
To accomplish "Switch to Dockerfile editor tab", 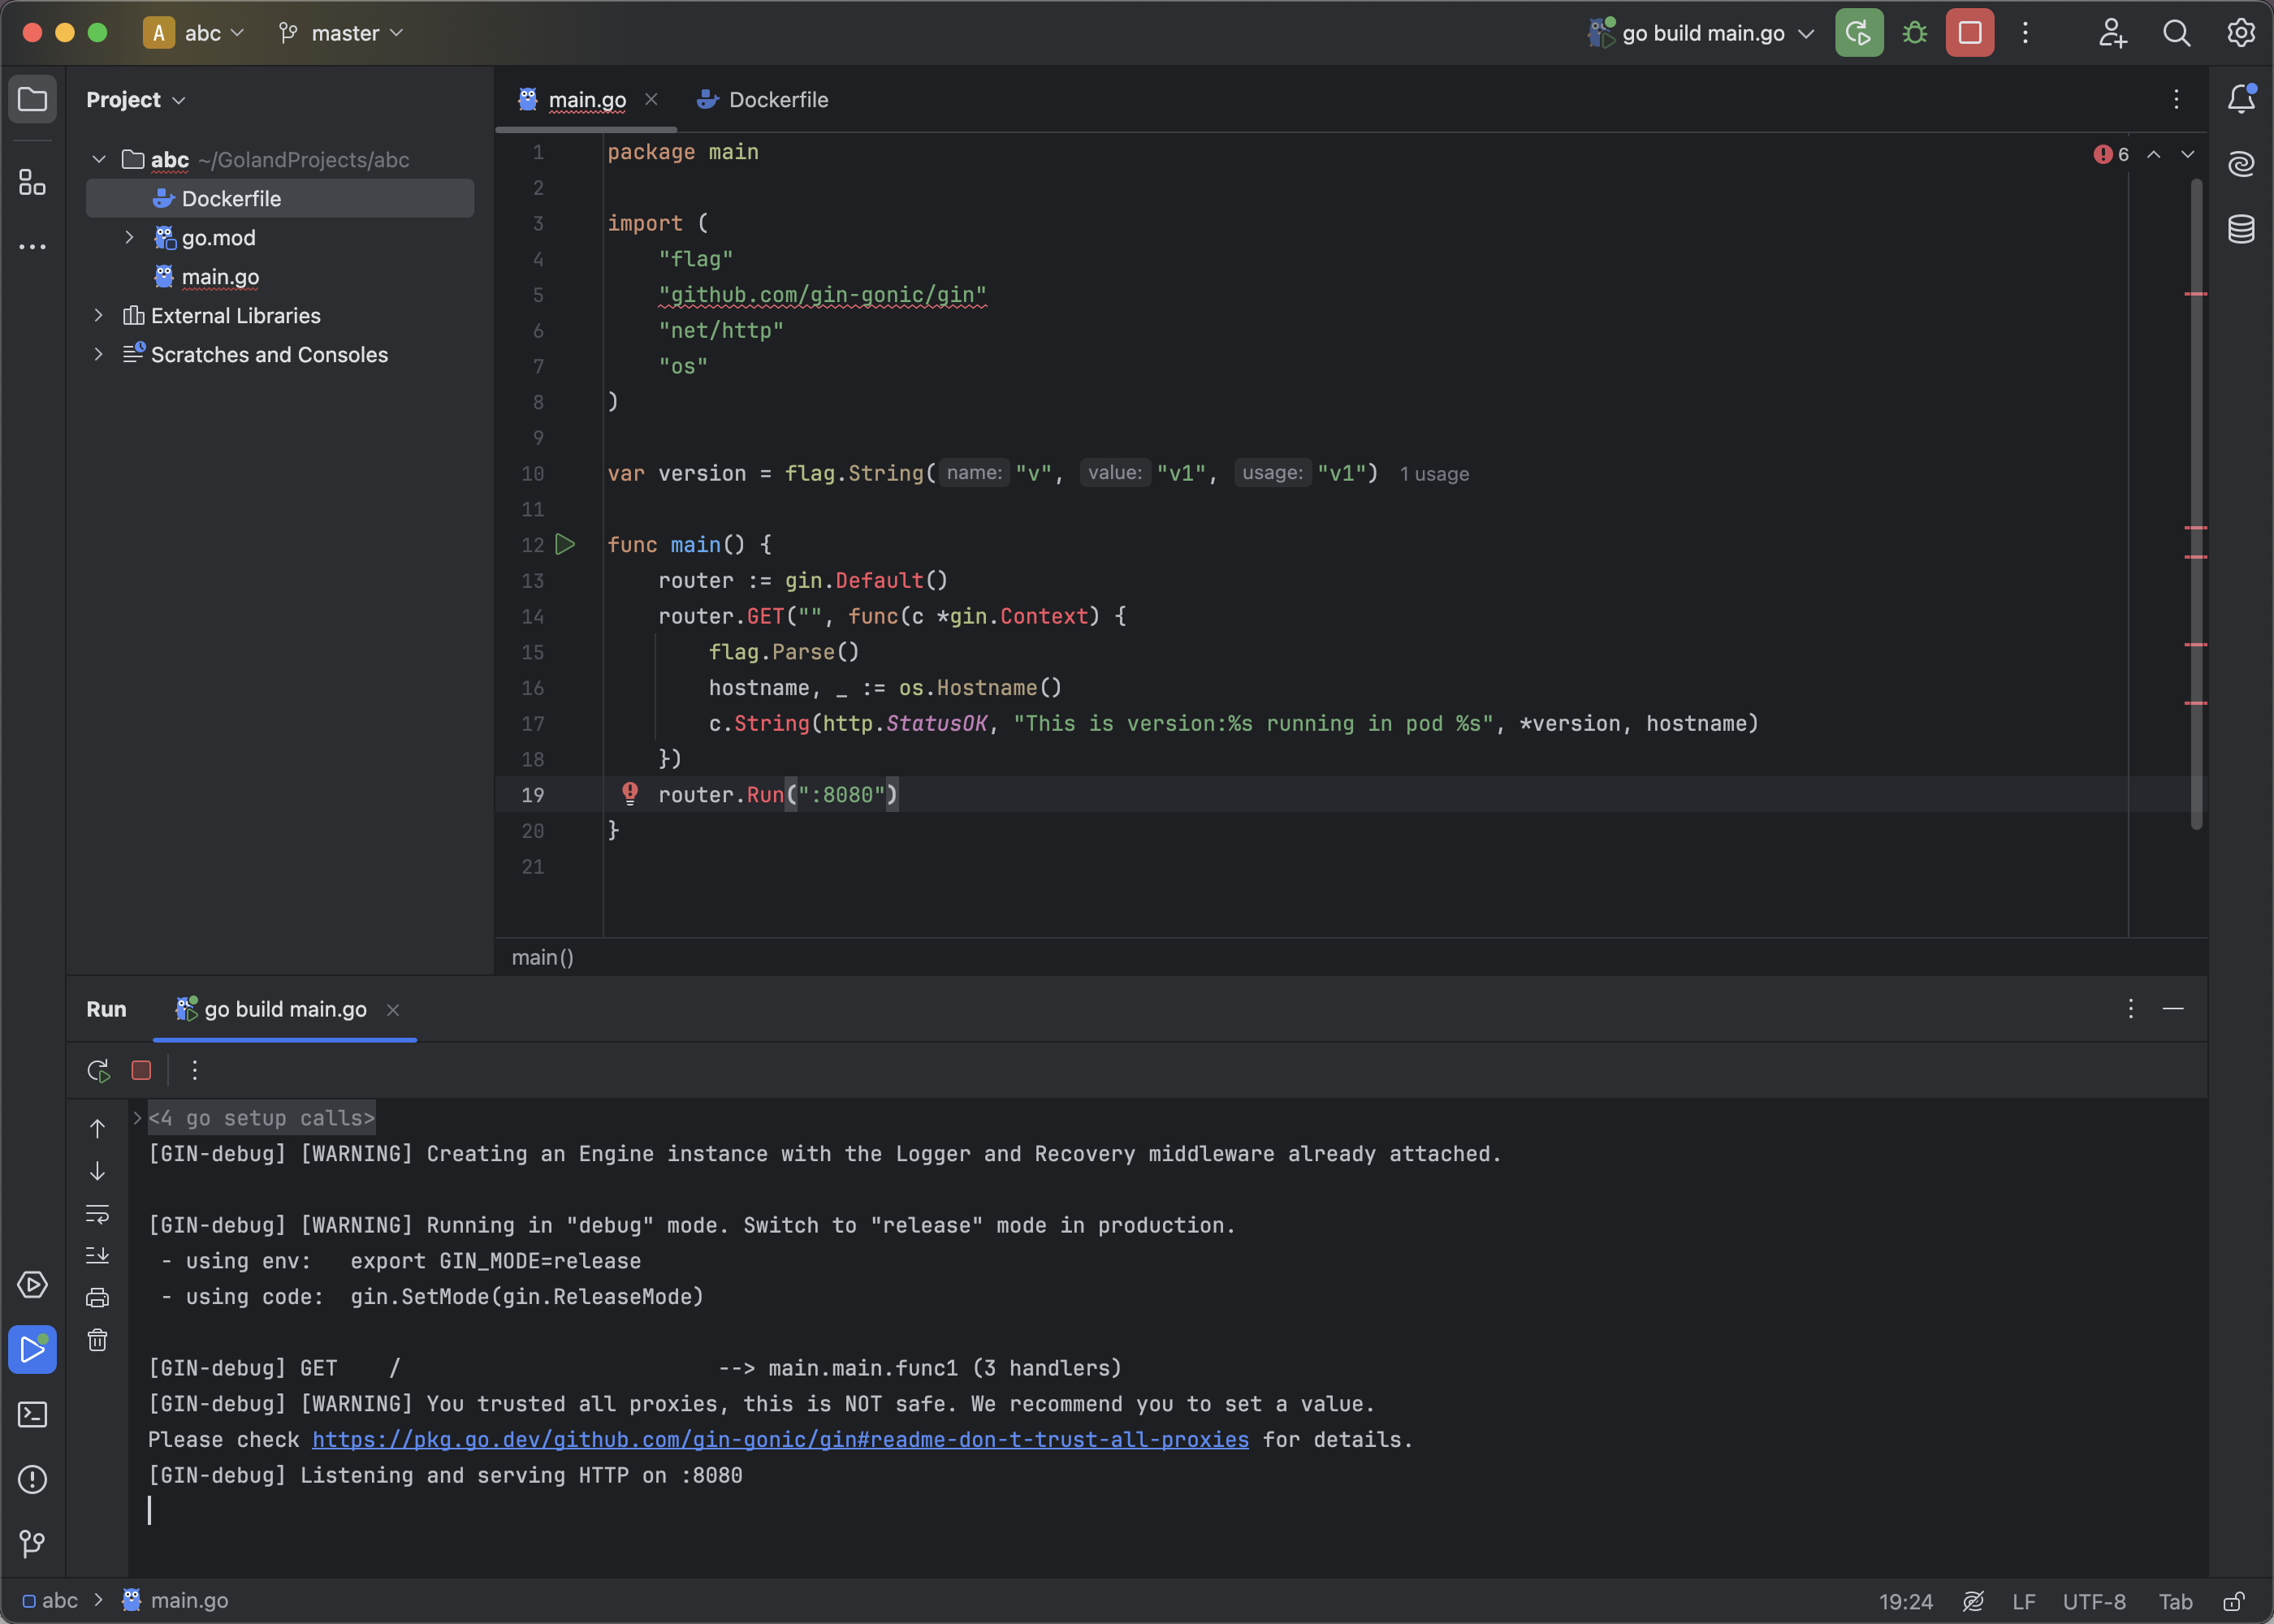I will [x=763, y=100].
